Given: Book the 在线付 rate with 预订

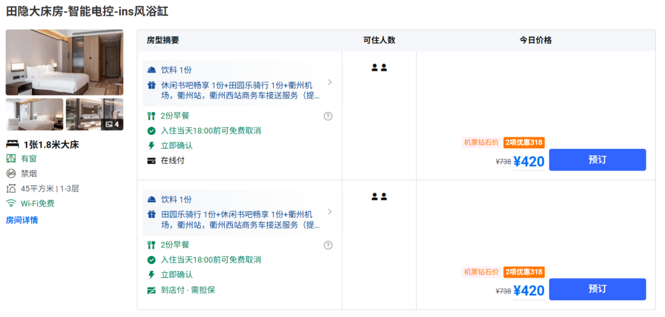Looking at the screenshot, I should [597, 160].
